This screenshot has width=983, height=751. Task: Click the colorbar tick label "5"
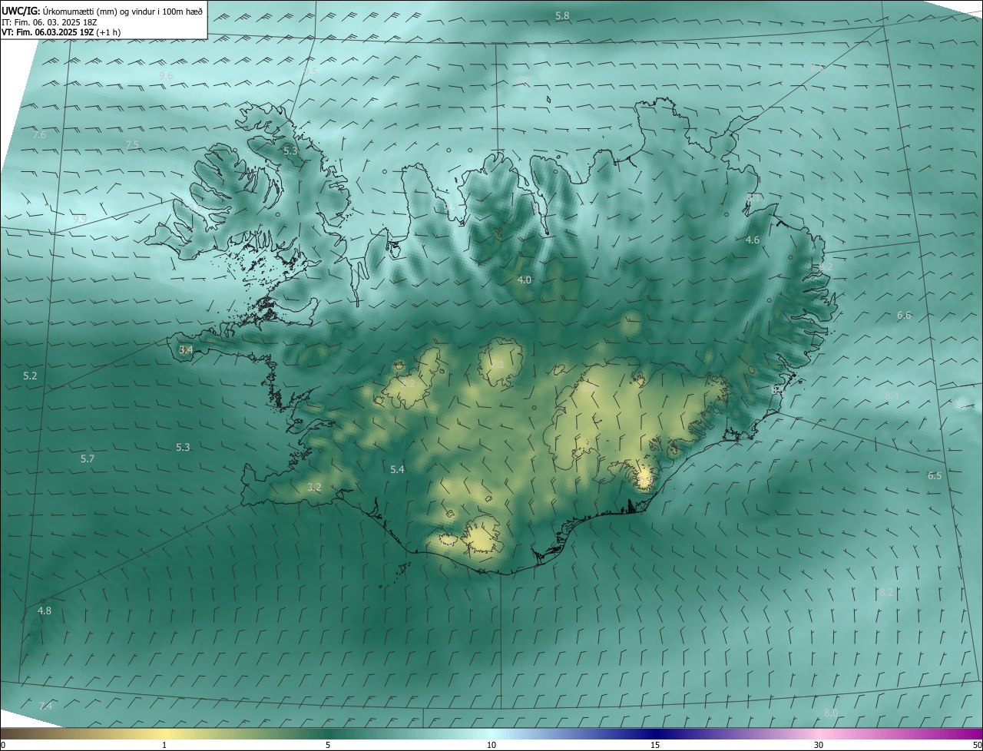[x=328, y=746]
